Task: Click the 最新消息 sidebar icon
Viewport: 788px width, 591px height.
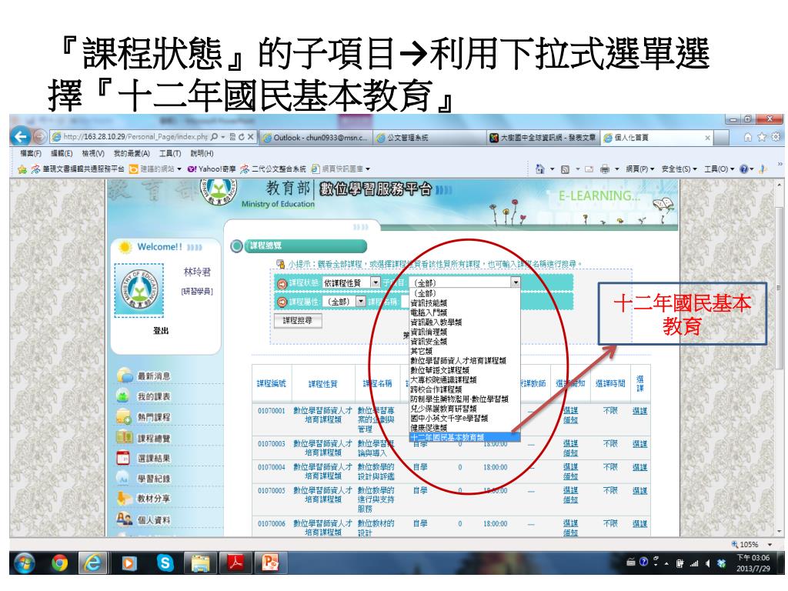Action: (x=125, y=375)
